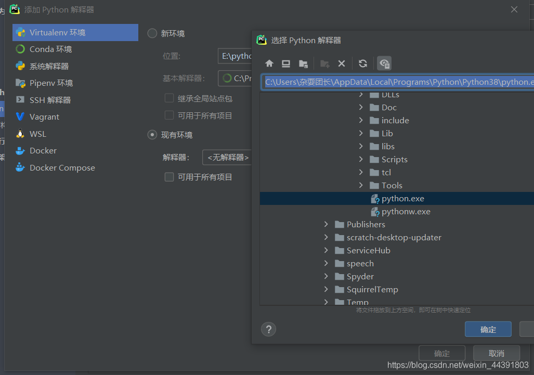The image size is (534, 375).
Task: Click gray 确定 in 添加 Python 解释器 dialog
Action: tap(442, 353)
